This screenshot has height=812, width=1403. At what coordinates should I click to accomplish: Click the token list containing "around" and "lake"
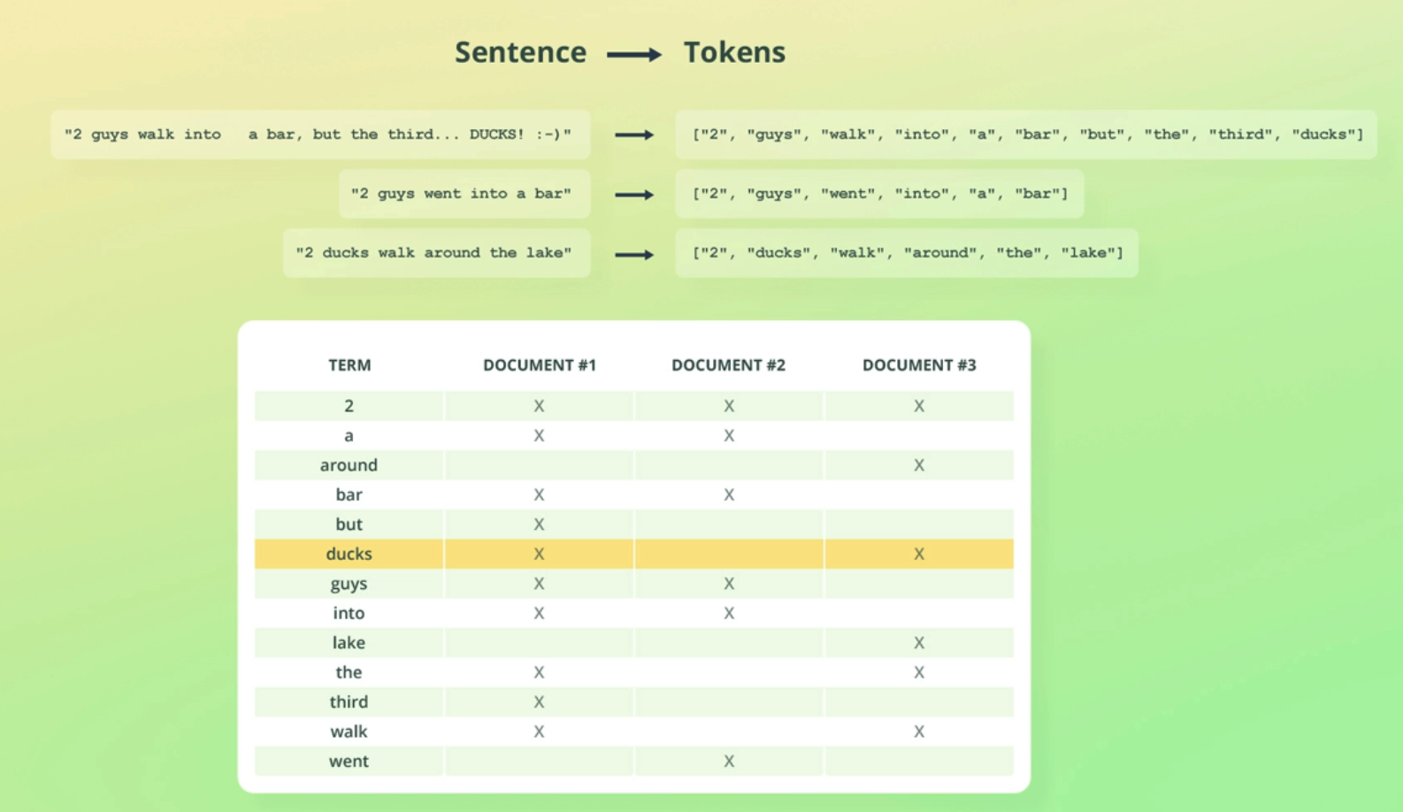(907, 253)
